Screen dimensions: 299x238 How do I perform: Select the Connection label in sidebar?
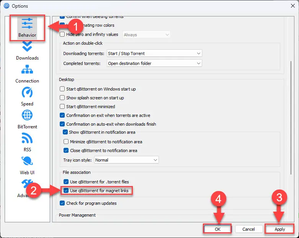pyautogui.click(x=27, y=81)
